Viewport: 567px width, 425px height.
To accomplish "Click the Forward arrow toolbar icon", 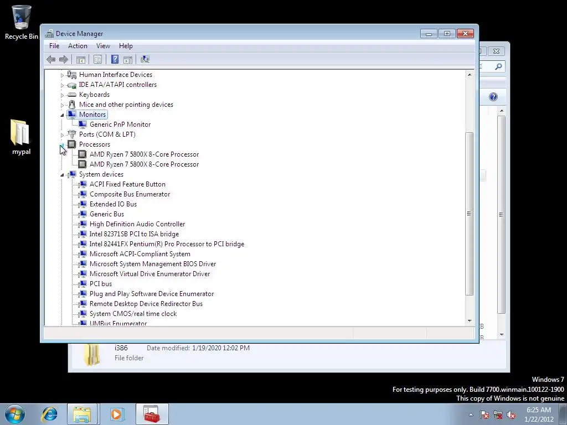I will 64,59.
